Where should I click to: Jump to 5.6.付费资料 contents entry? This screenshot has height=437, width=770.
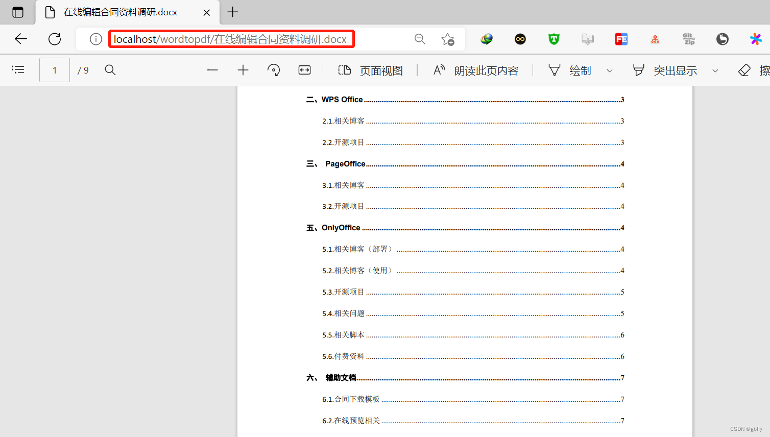click(473, 356)
